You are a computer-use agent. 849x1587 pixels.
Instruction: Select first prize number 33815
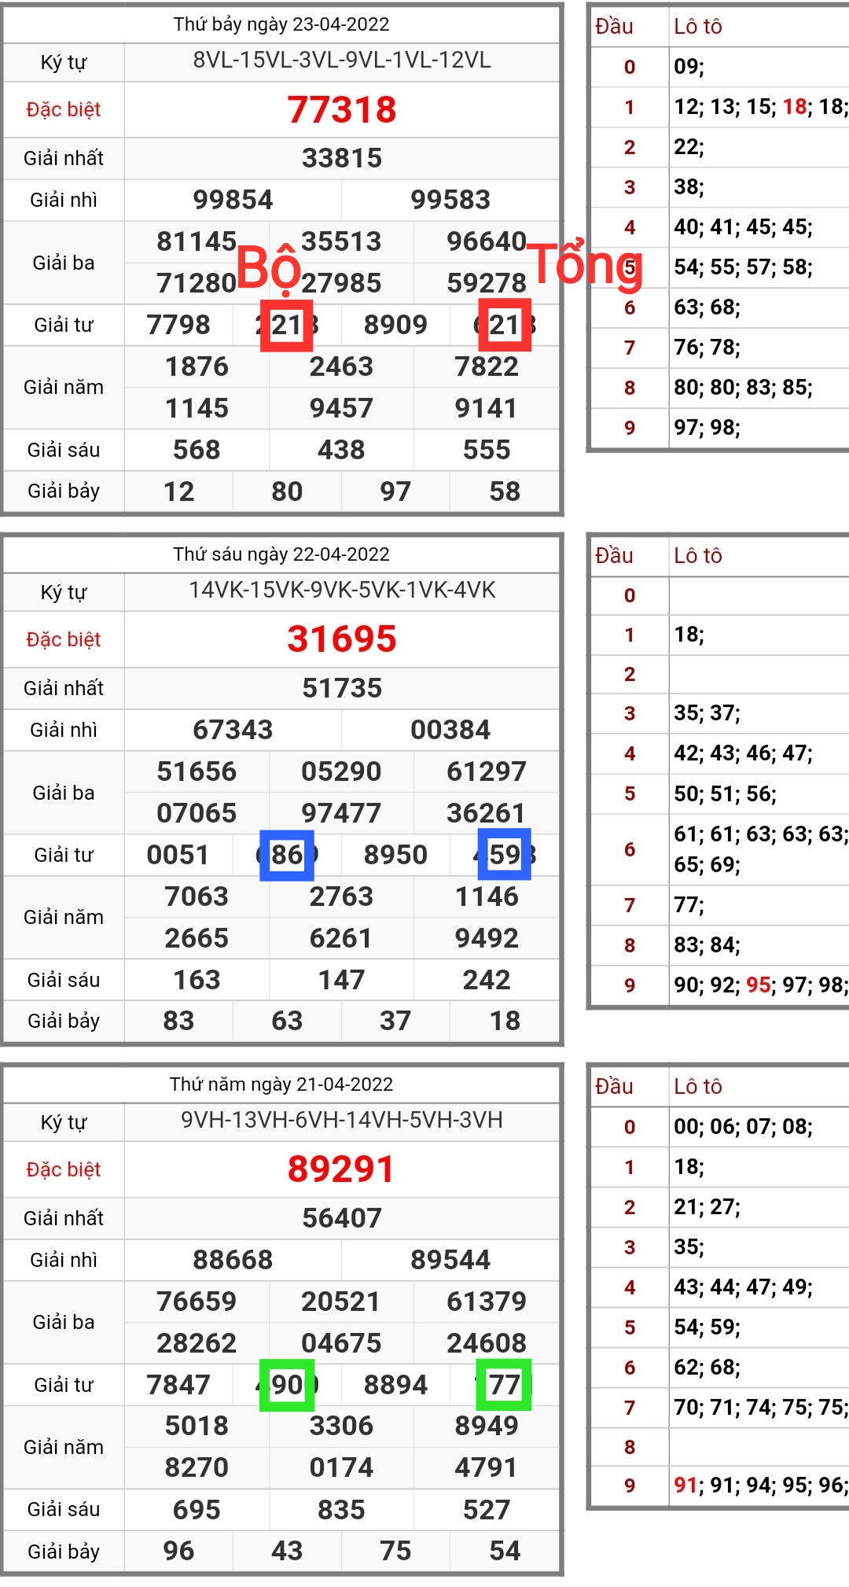click(x=342, y=158)
